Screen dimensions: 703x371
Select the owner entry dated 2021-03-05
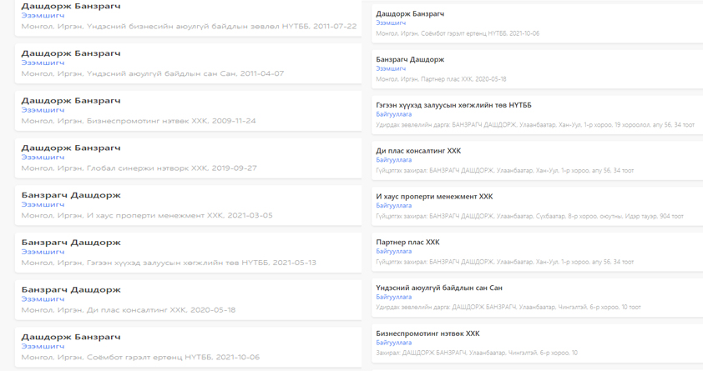click(x=71, y=195)
